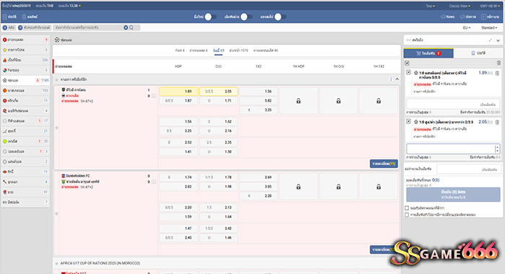Image resolution: width=505 pixels, height=274 pixels.
Task: Remove the 2.05 bet with trash icon
Action: (x=497, y=122)
